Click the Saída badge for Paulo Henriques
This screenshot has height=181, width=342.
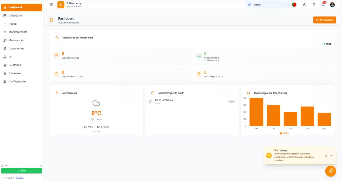pos(232,101)
